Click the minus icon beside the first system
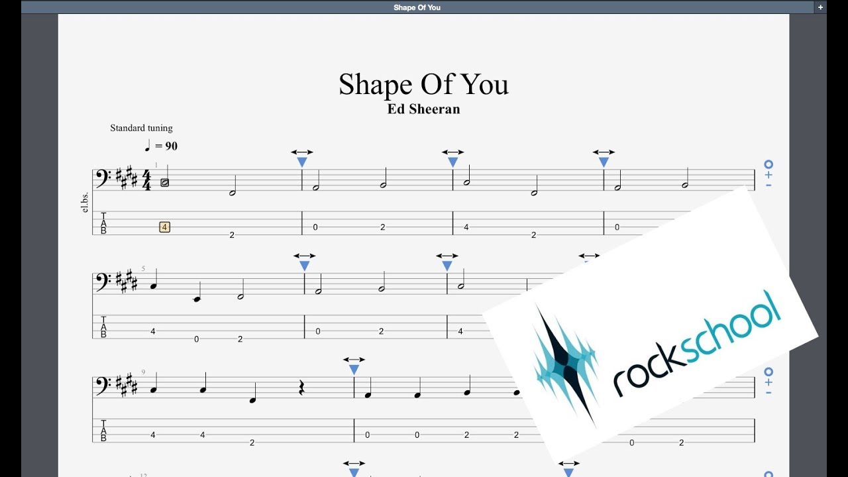848x477 pixels. click(x=768, y=185)
